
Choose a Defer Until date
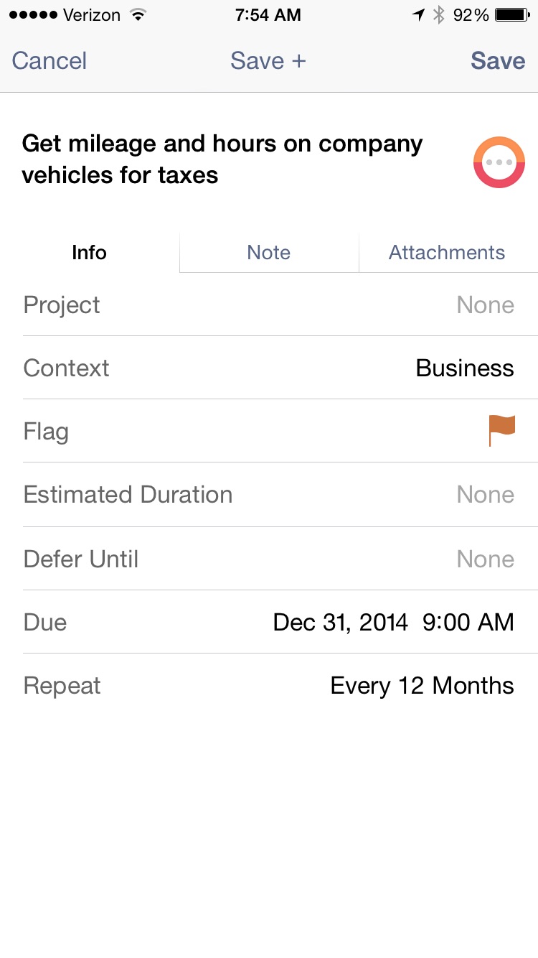485,559
